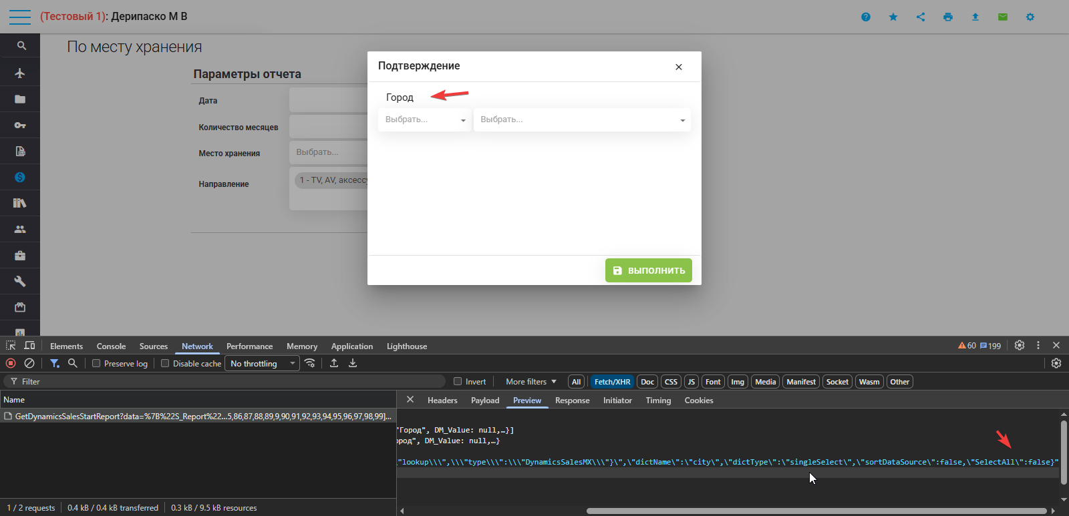Open the key sidebar section

click(20, 125)
